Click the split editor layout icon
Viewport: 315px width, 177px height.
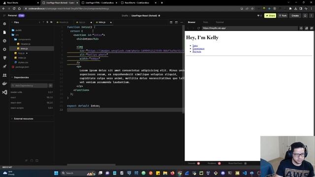click(171, 22)
